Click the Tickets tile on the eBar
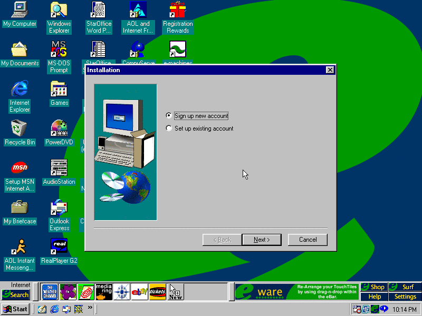Screen dimensions: 422x316 [158, 292]
